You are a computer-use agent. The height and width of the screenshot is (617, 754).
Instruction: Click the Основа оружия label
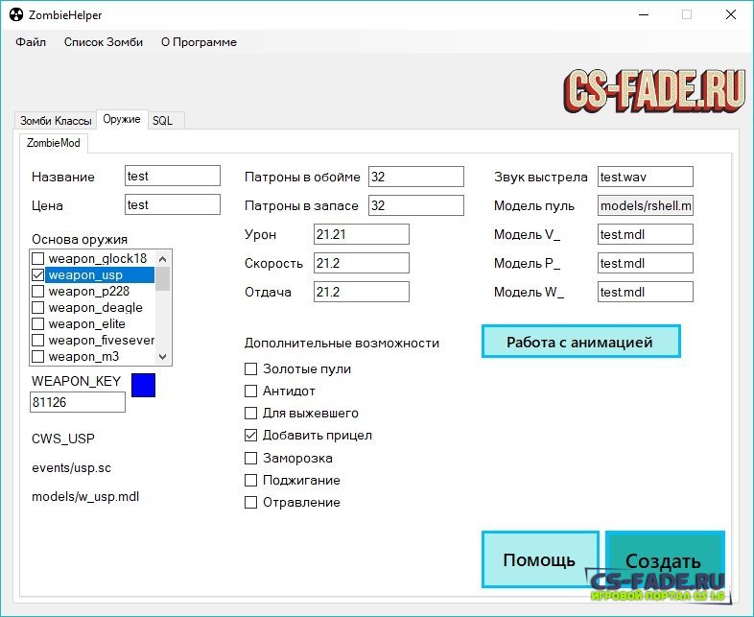(x=80, y=239)
